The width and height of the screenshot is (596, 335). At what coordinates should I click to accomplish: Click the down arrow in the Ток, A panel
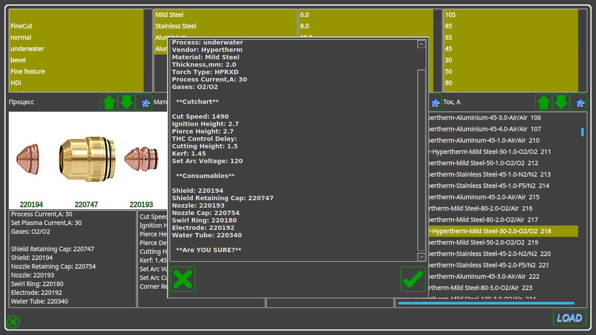[x=561, y=103]
